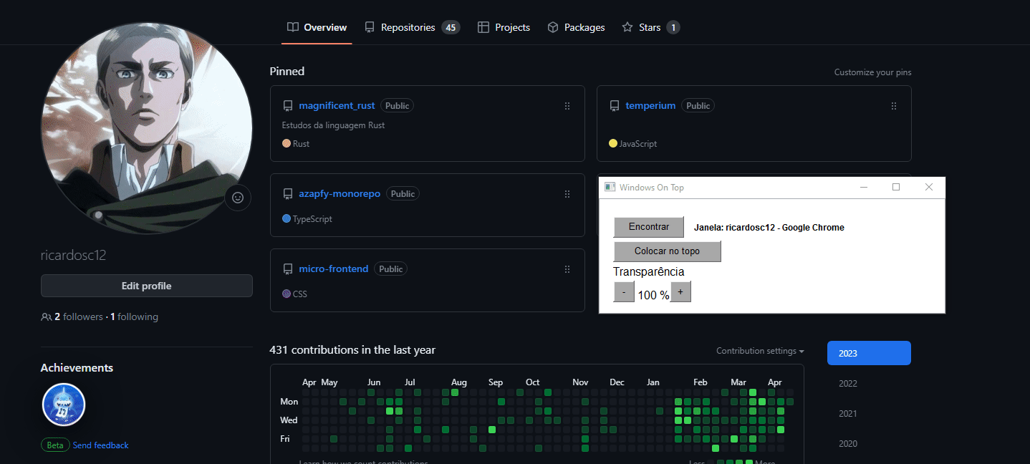
Task: Click the shark achievement badge
Action: (x=64, y=405)
